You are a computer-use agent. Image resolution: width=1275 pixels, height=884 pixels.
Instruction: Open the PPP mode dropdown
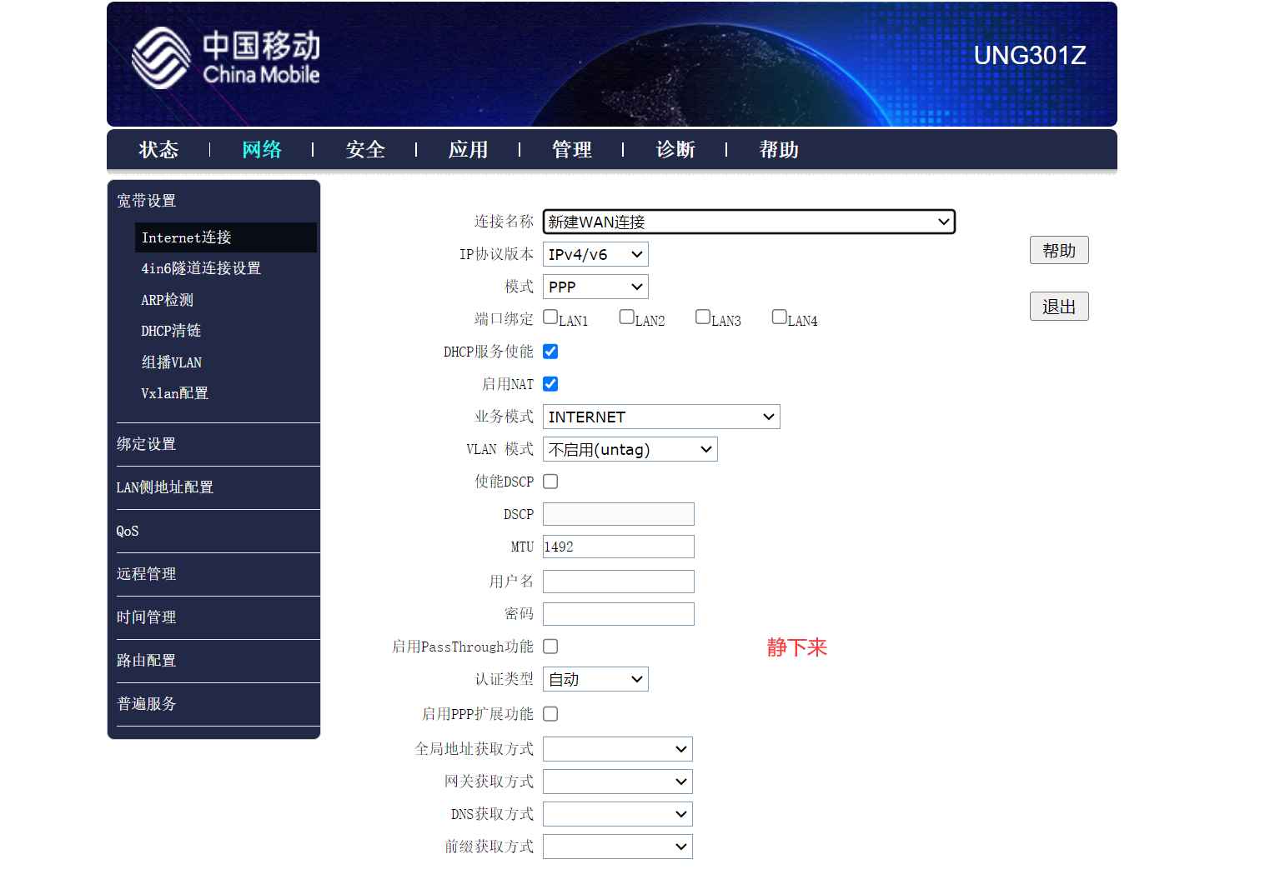tap(595, 287)
